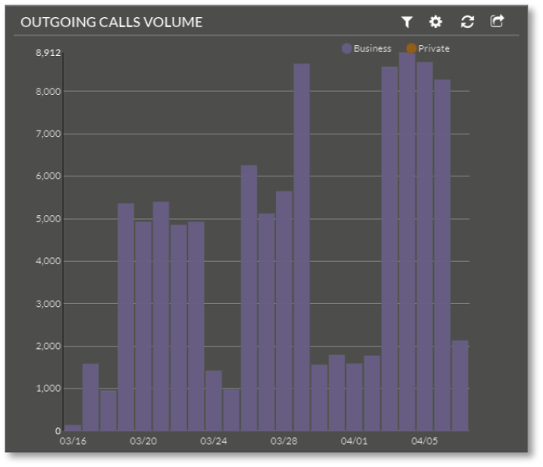Click the 03/16 x-axis date label

coord(72,441)
